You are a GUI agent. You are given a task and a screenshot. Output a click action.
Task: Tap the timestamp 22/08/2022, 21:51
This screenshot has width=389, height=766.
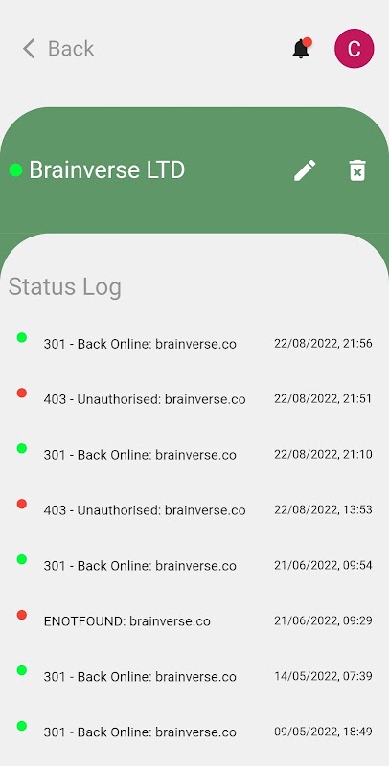click(x=323, y=398)
